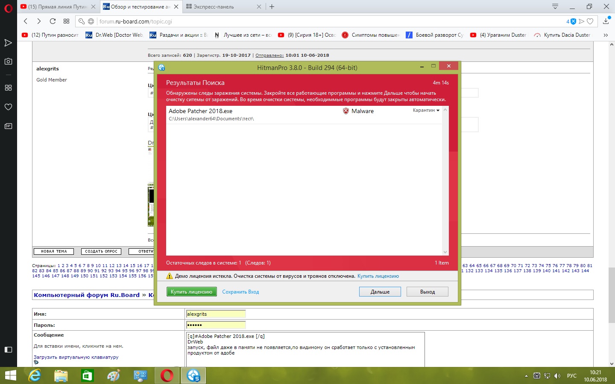Image resolution: width=615 pixels, height=384 pixels.
Task: Close the Экспресс-панель tab
Action: click(x=259, y=7)
